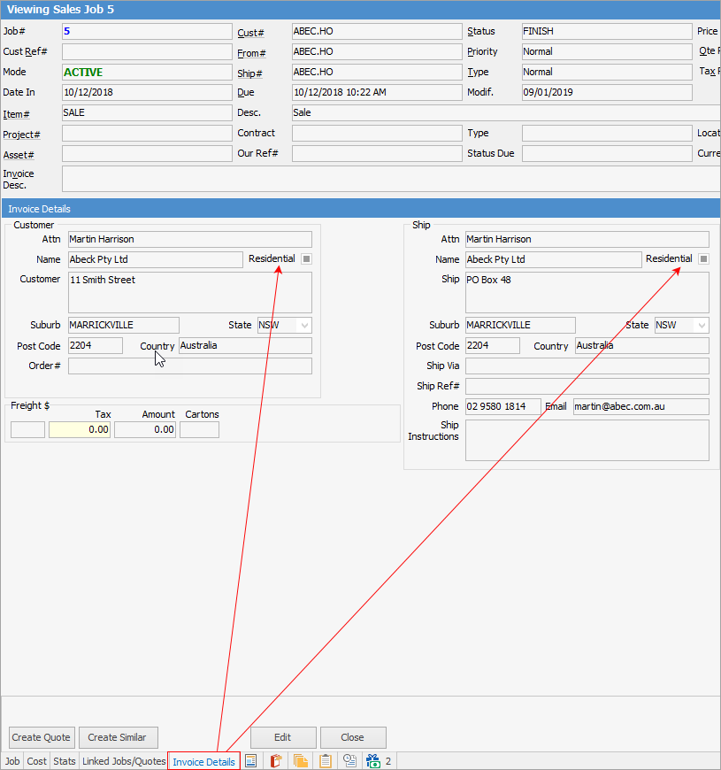Screen dimensions: 721x770
Task: Expand the Customer State dropdown
Action: [x=304, y=326]
